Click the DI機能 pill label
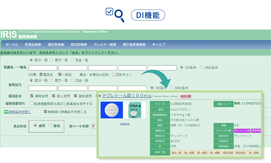271x163 pixels. pos(148,15)
